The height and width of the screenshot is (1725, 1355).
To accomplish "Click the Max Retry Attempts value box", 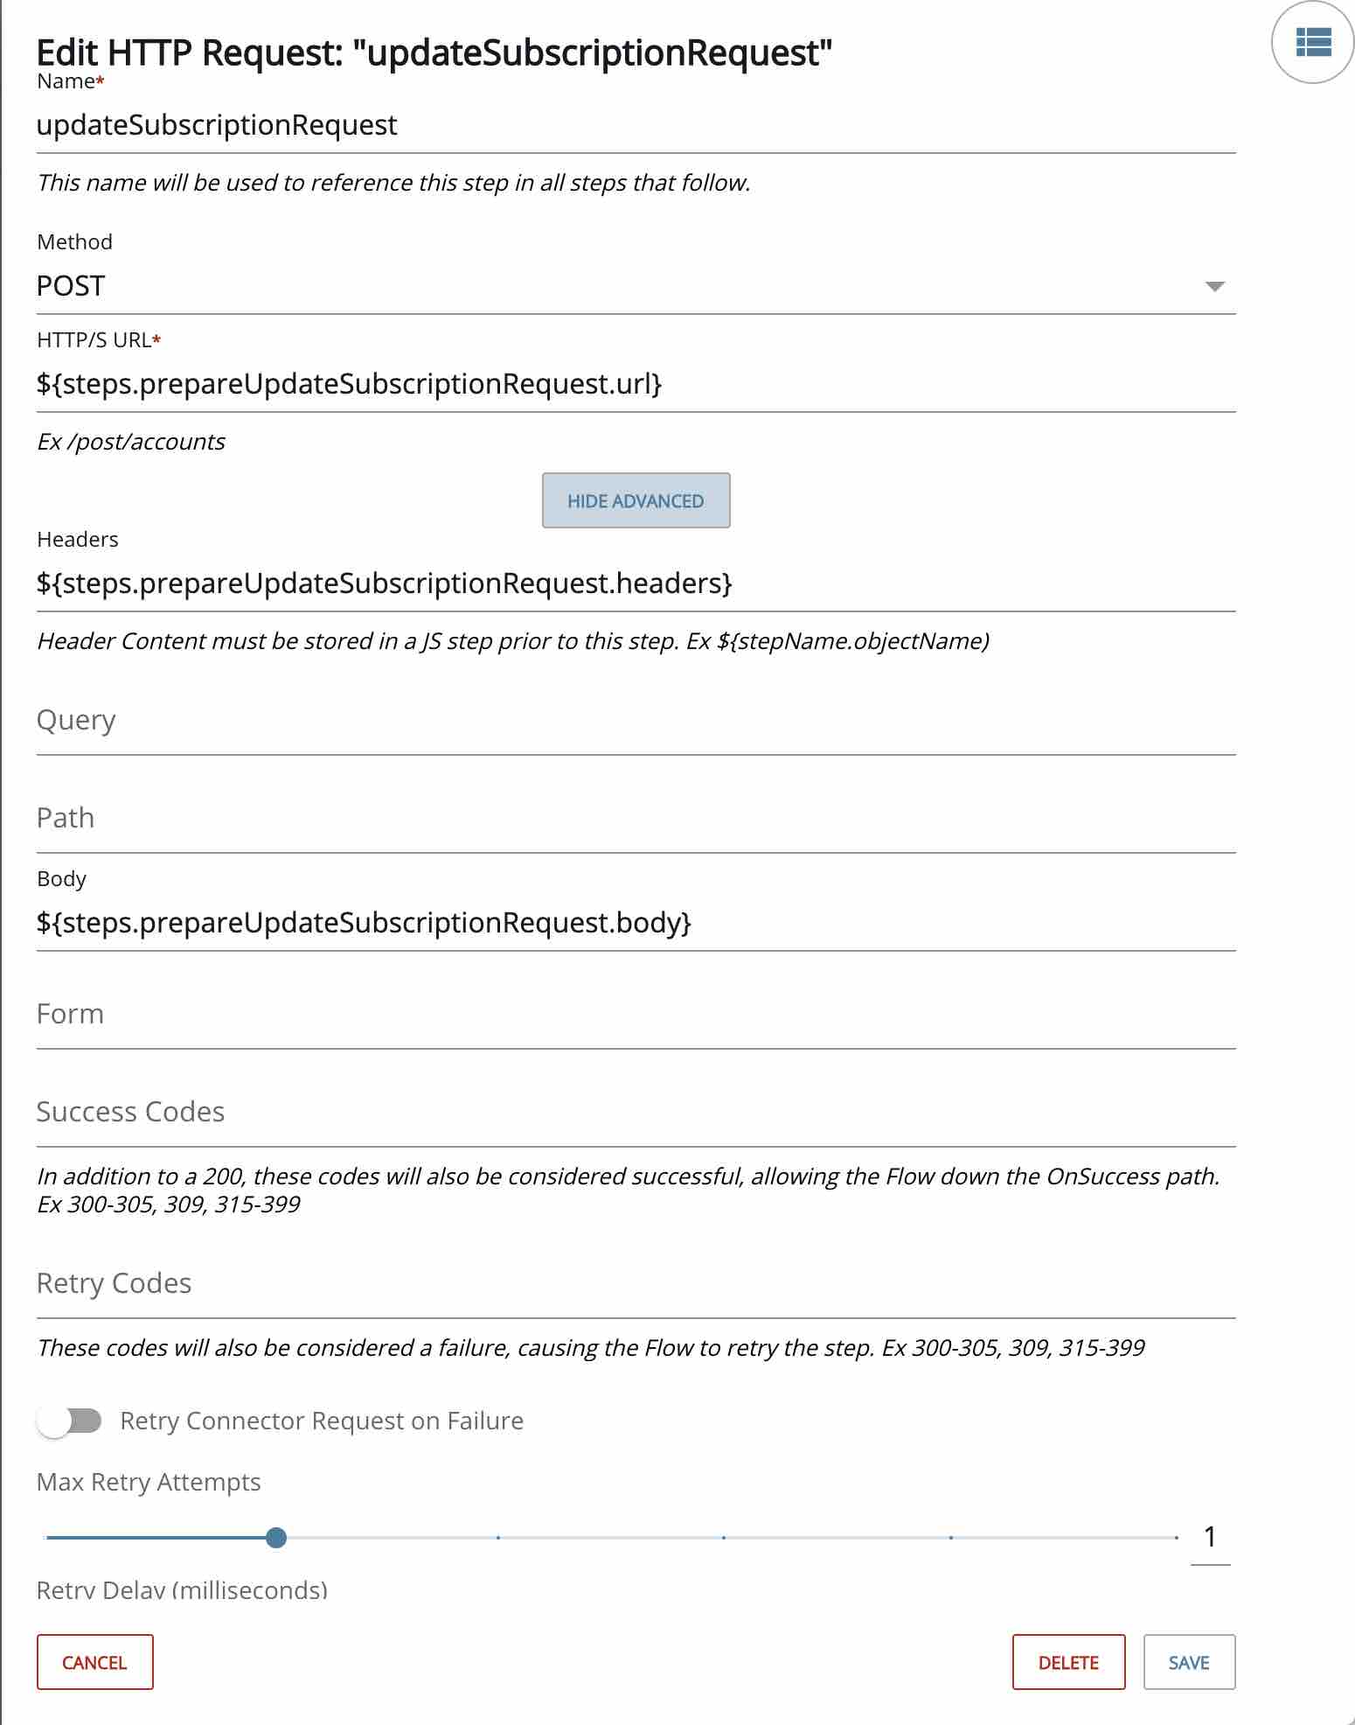I will pyautogui.click(x=1210, y=1538).
